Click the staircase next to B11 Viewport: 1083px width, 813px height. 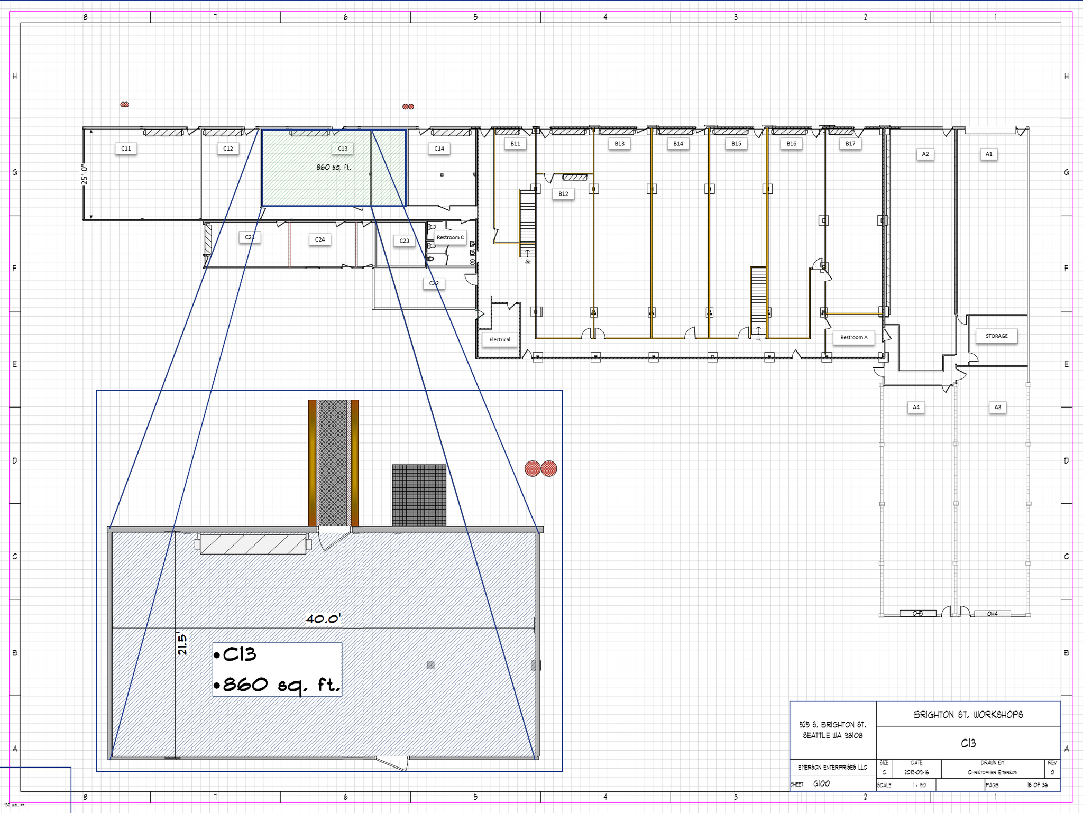pos(527,224)
